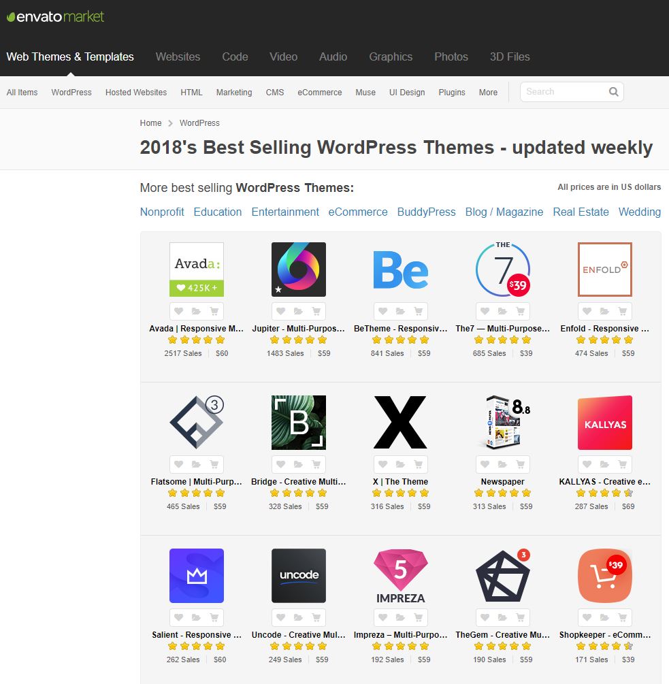The width and height of the screenshot is (669, 684).
Task: Go to the Audio top tab
Action: click(x=333, y=56)
